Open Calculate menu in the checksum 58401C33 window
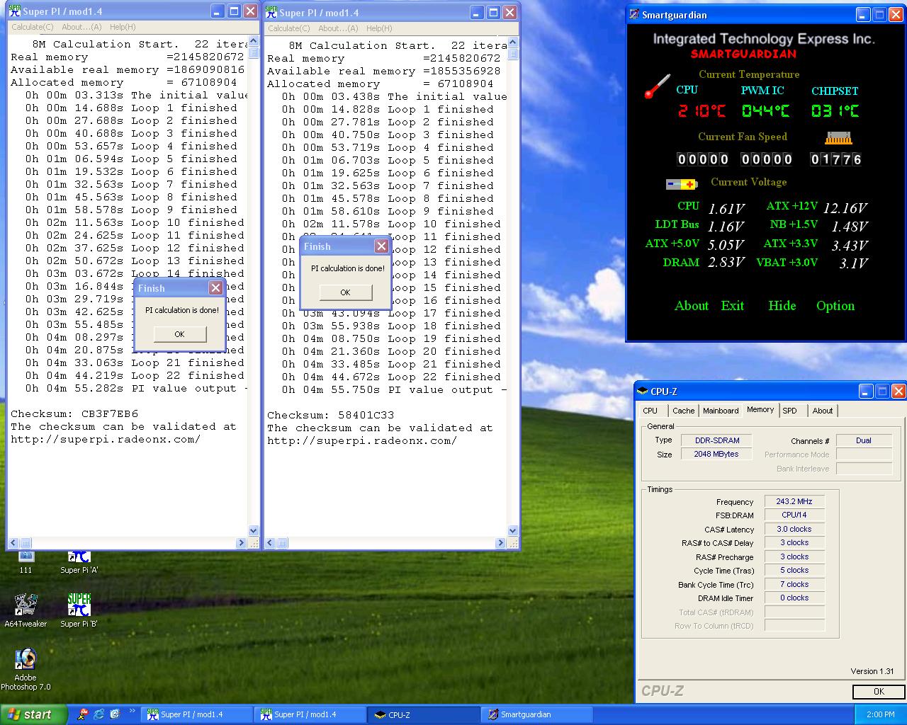907x725 pixels. pyautogui.click(x=288, y=28)
